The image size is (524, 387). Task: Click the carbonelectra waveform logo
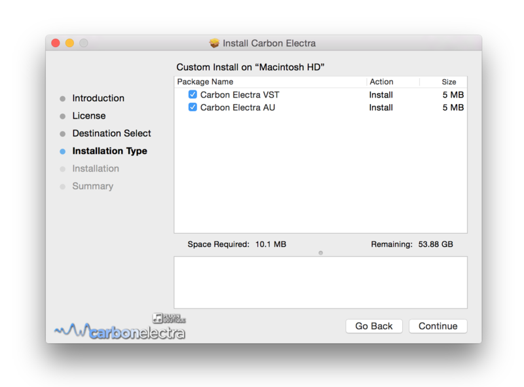(120, 331)
